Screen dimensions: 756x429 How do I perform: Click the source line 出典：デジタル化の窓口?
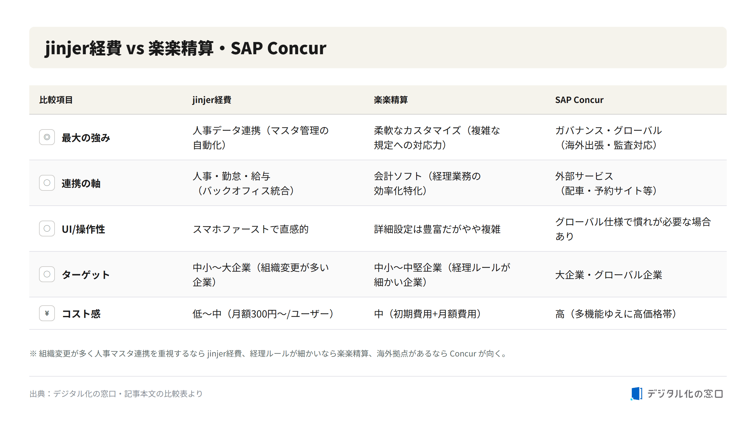coord(116,394)
